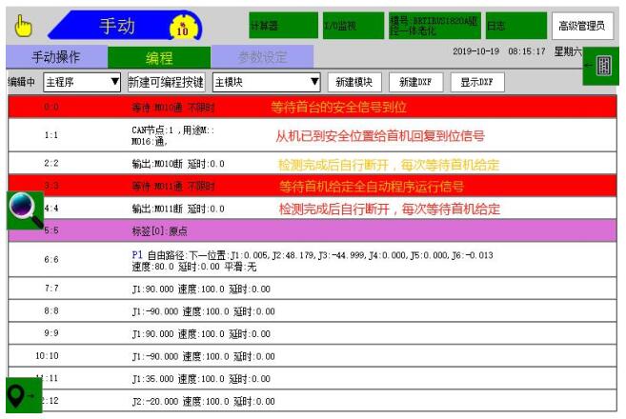Select row J1:35.000 速度:100.0

point(313,378)
